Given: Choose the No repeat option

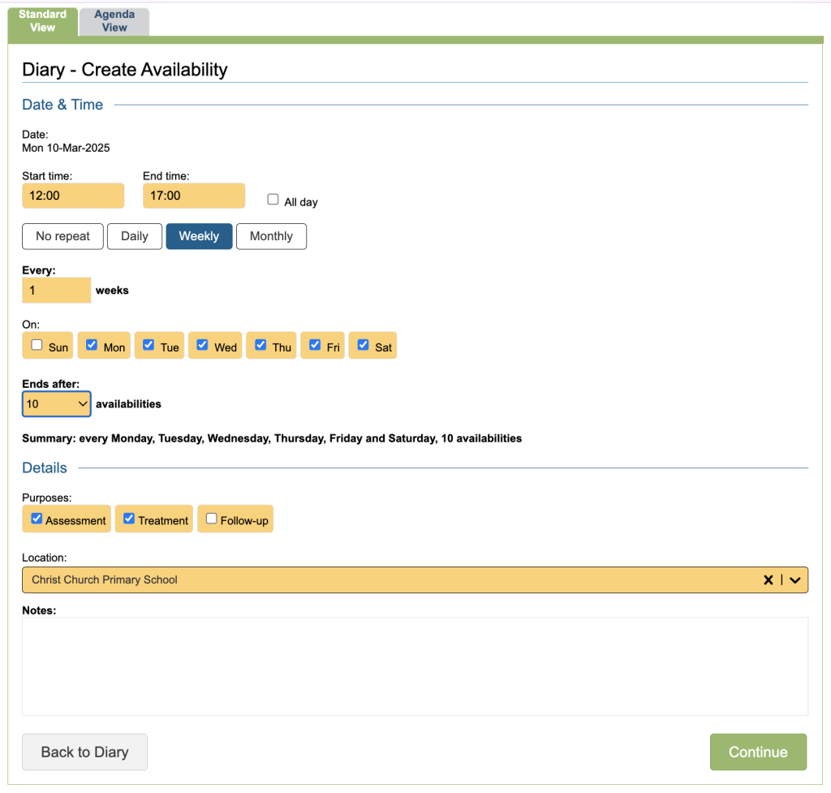Looking at the screenshot, I should [62, 236].
